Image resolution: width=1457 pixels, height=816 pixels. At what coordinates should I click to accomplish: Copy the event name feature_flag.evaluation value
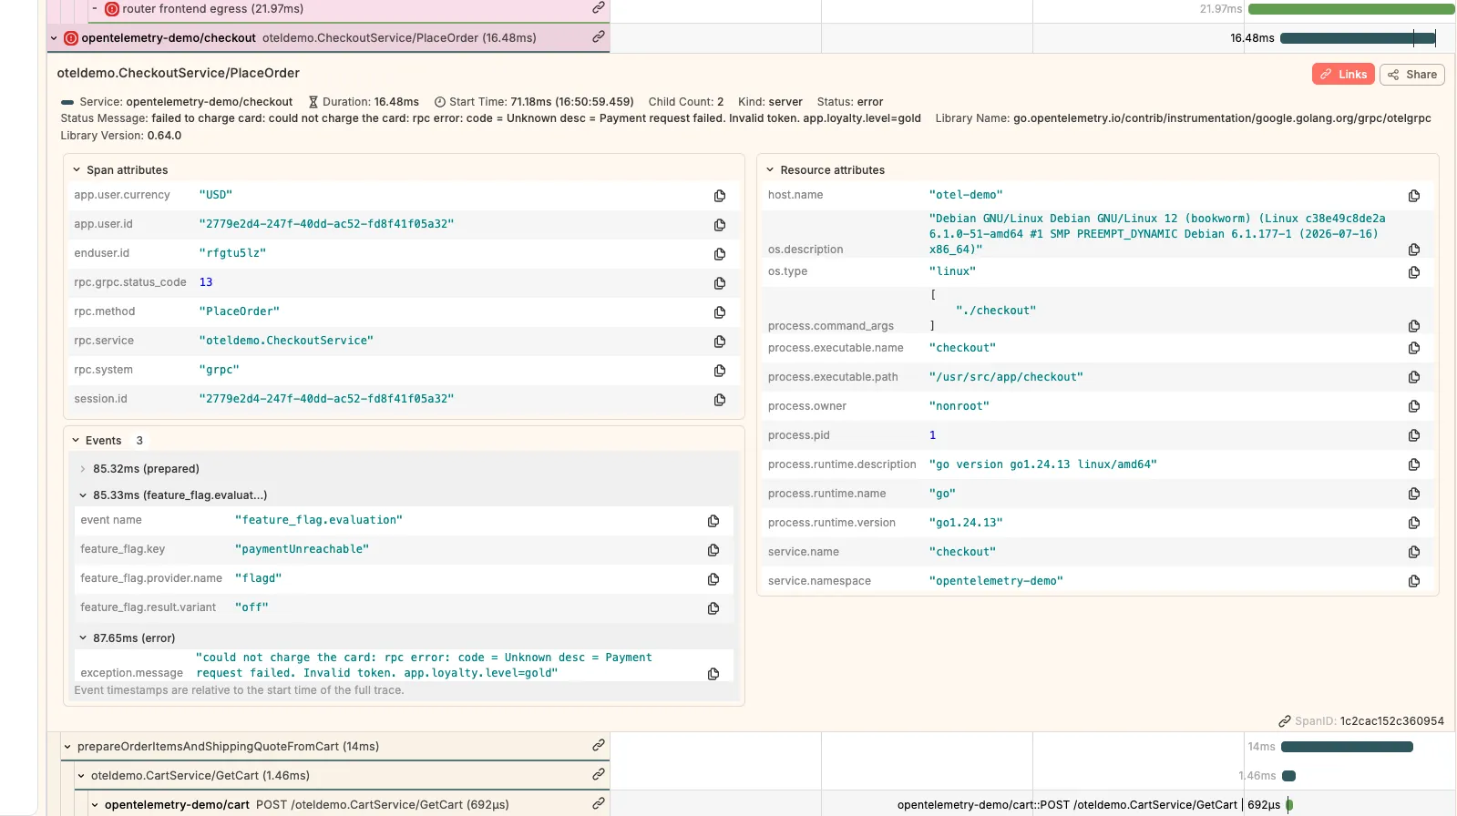[x=713, y=521]
